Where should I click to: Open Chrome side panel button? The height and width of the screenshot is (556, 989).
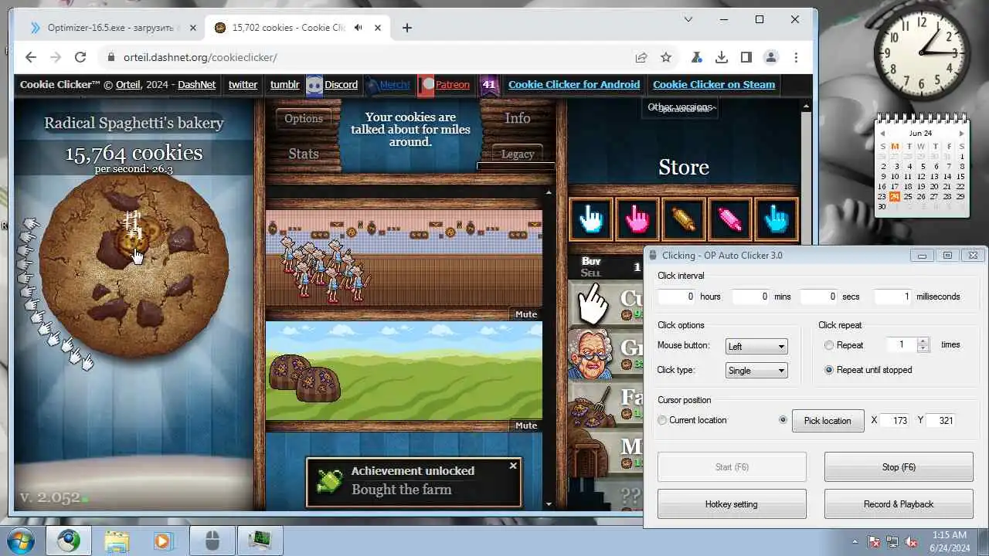point(746,57)
